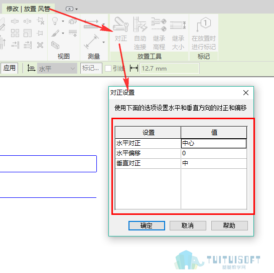Select the measure between two references tool

coord(91,24)
